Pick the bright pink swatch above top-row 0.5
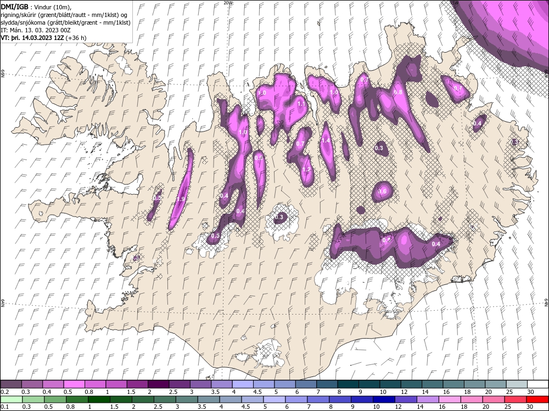This screenshot has width=549, height=411. (x=74, y=384)
